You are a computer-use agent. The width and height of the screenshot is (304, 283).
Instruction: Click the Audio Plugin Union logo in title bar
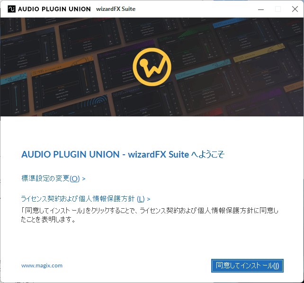click(10, 9)
